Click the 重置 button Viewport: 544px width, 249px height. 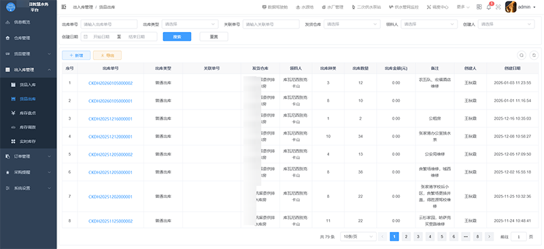214,37
